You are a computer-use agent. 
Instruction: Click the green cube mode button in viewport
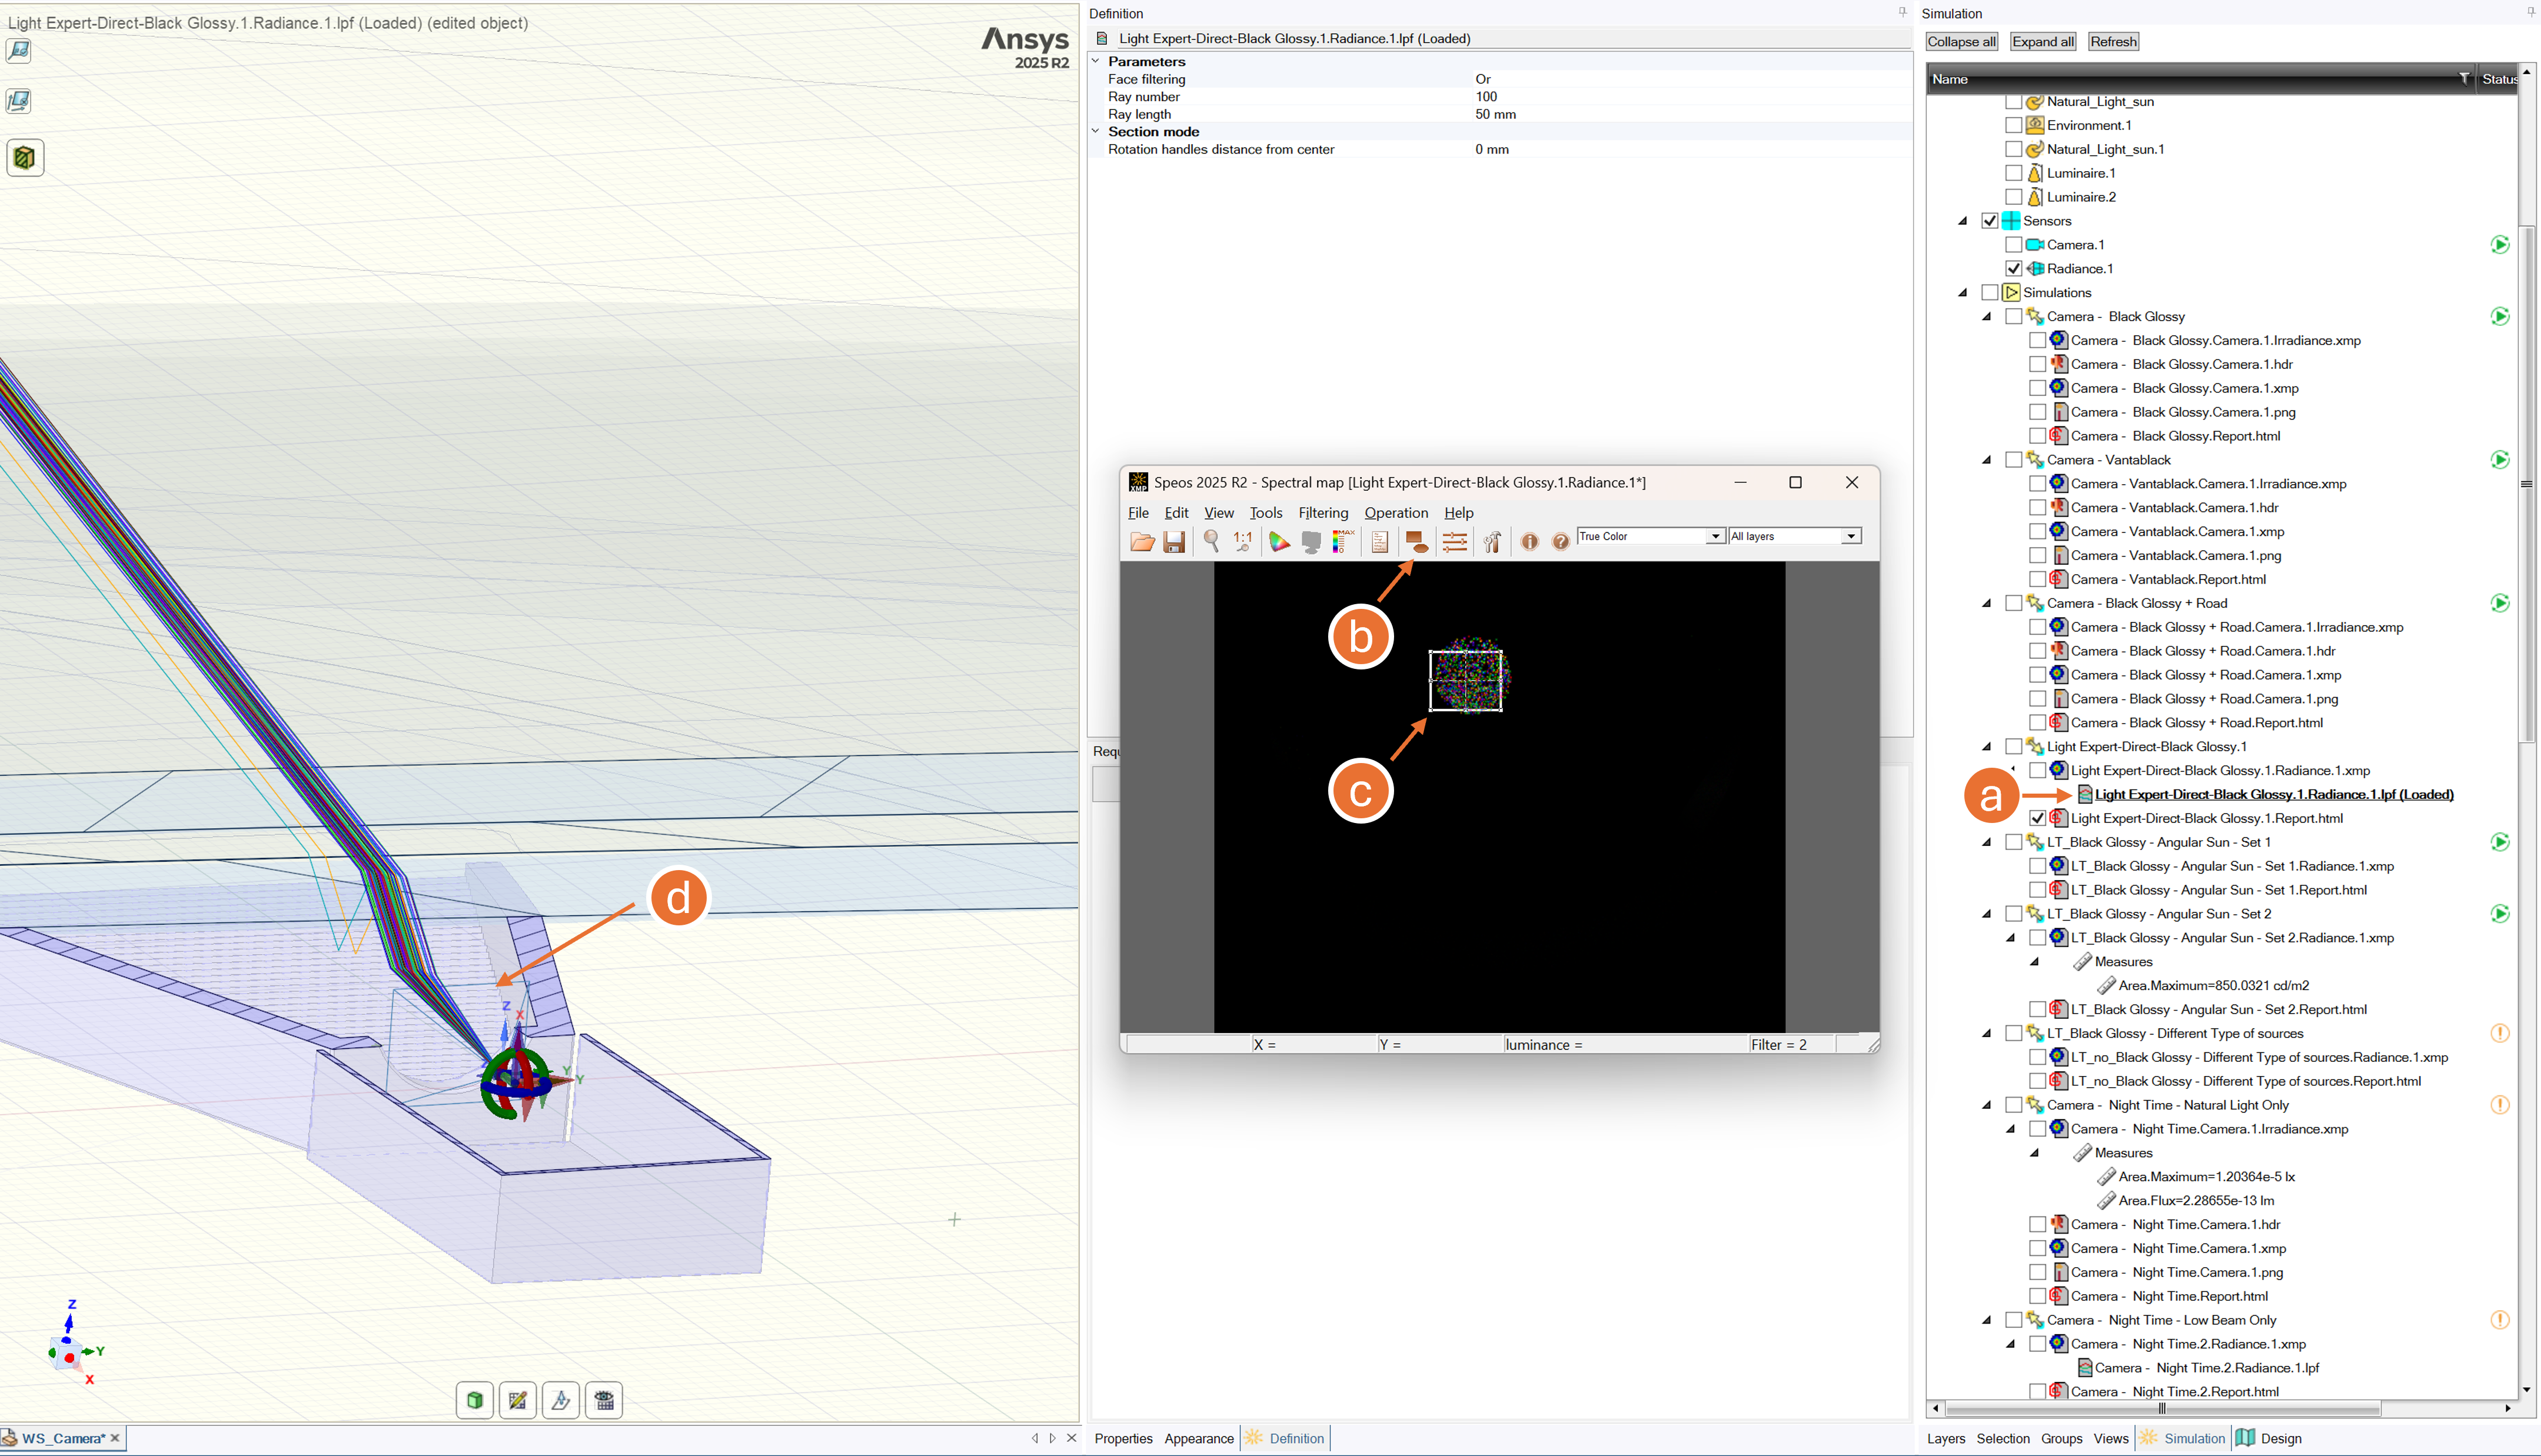[x=475, y=1400]
